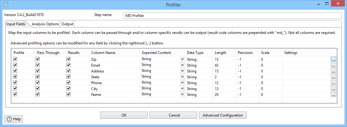Click the [...] button for Name row
This screenshot has height=127, width=347.
[333, 95]
